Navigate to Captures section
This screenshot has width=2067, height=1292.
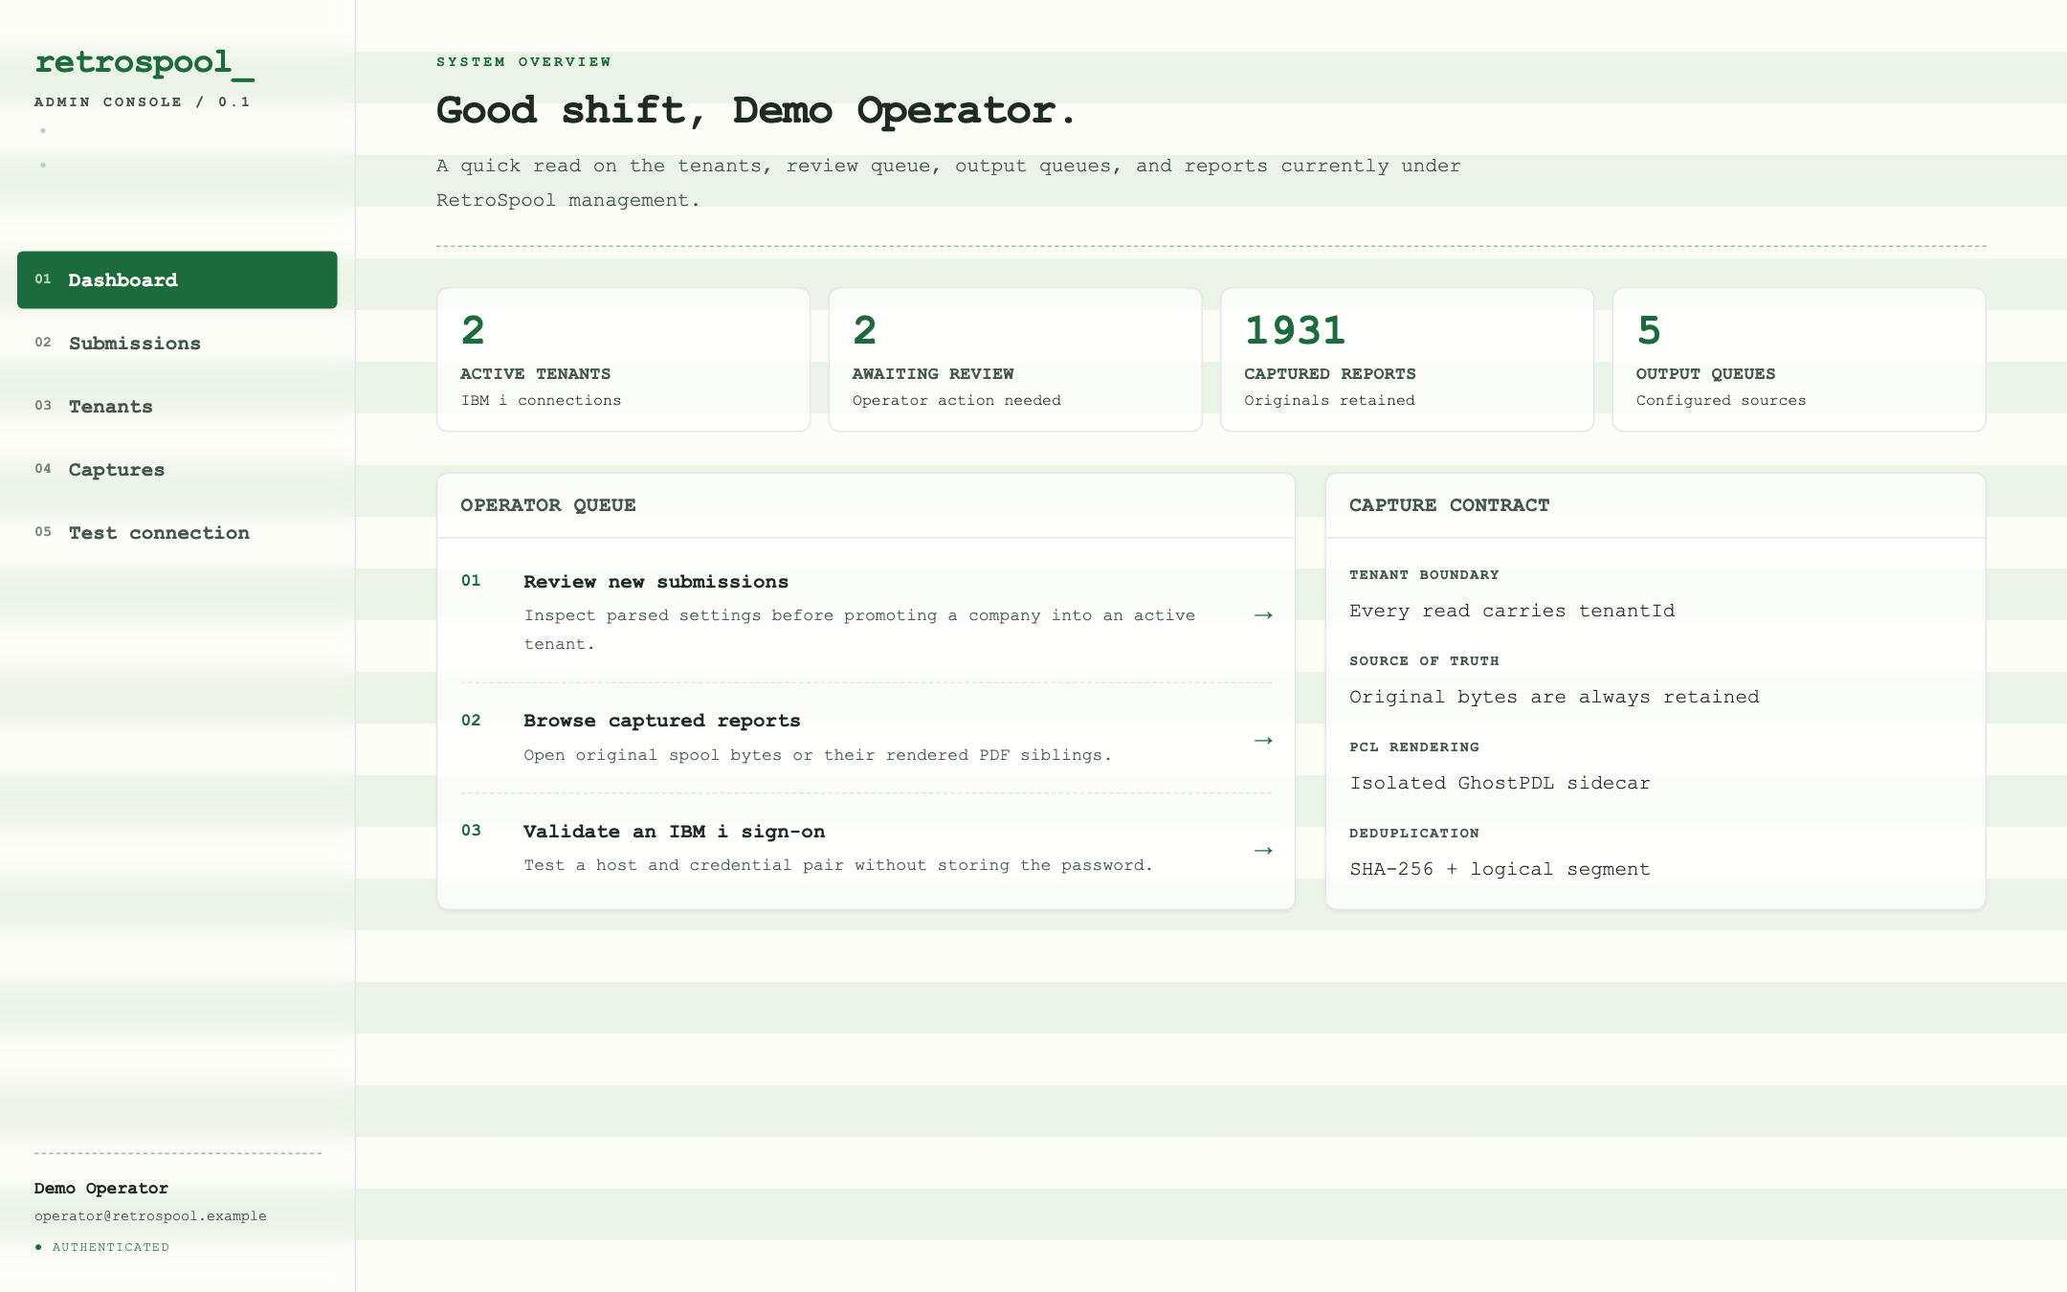(177, 469)
